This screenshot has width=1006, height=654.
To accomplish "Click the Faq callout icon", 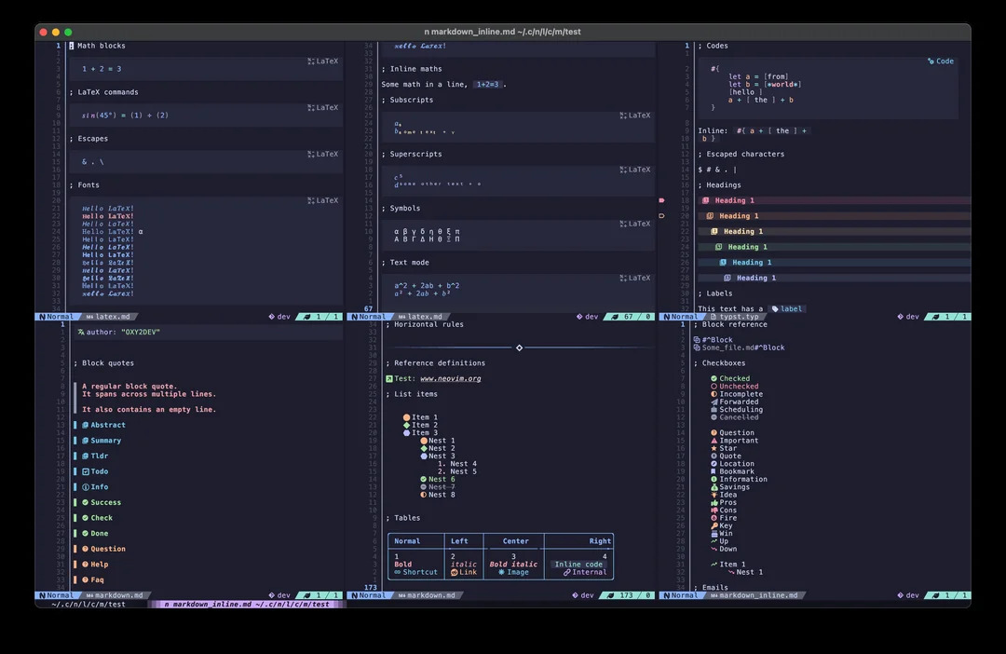I will coord(85,579).
